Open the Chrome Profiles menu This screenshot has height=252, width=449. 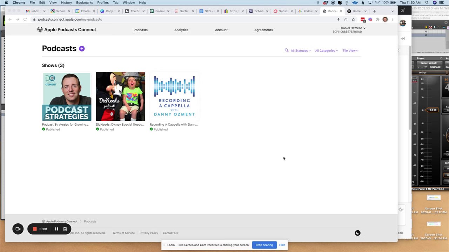(103, 2)
